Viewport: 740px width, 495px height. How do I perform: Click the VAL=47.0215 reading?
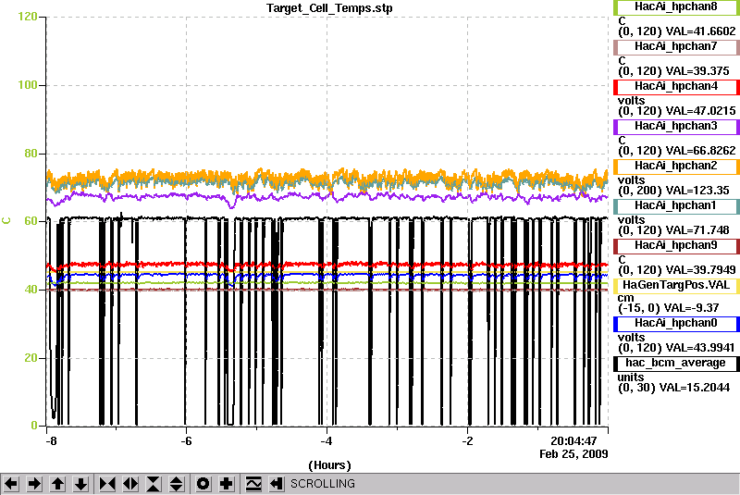[700, 111]
